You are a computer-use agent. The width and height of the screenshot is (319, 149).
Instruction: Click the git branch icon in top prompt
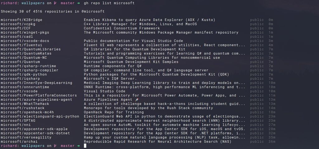pyautogui.click(x=55, y=3)
